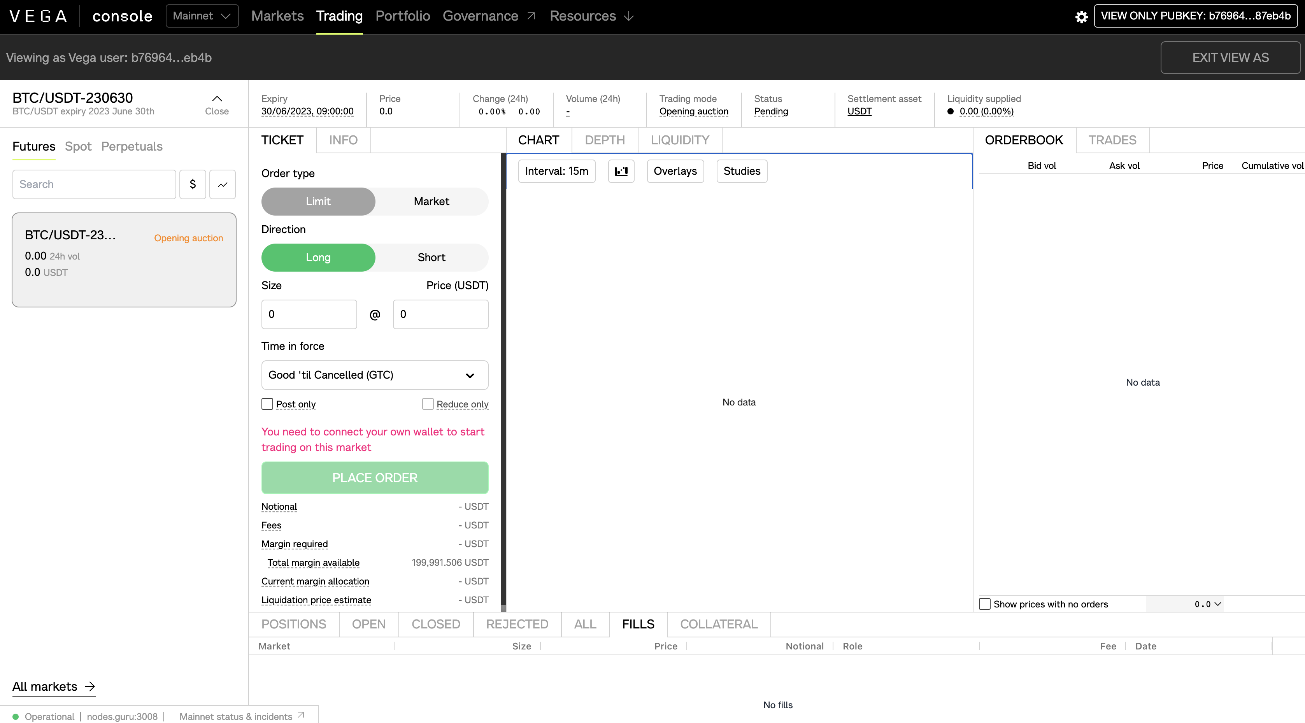Screen dimensions: 1305x723
Task: Select the candlestick chart type icon
Action: tap(621, 171)
